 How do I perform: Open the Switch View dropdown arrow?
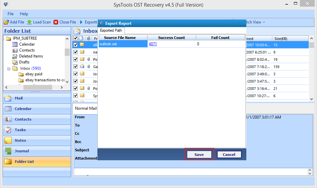(x=264, y=22)
